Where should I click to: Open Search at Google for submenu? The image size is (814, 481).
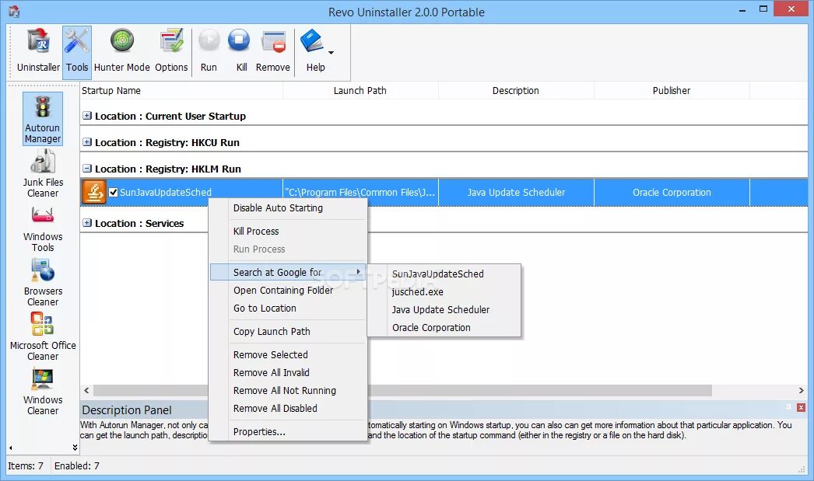(288, 272)
